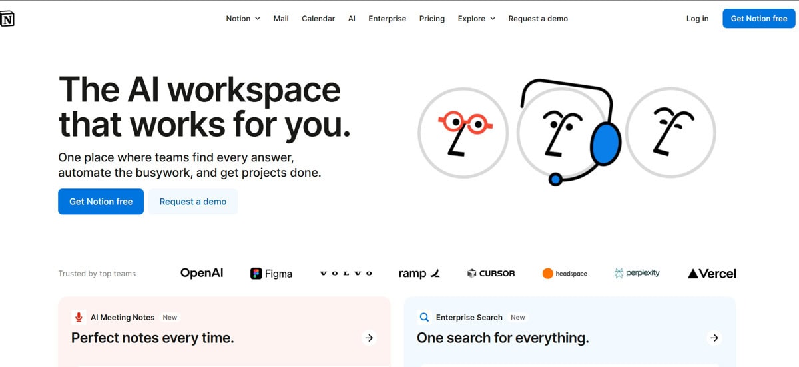The height and width of the screenshot is (367, 799).
Task: Click the Log in link
Action: click(x=697, y=19)
